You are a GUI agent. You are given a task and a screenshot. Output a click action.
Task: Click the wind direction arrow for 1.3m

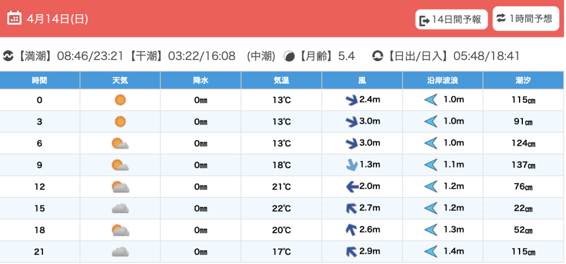pyautogui.click(x=351, y=165)
